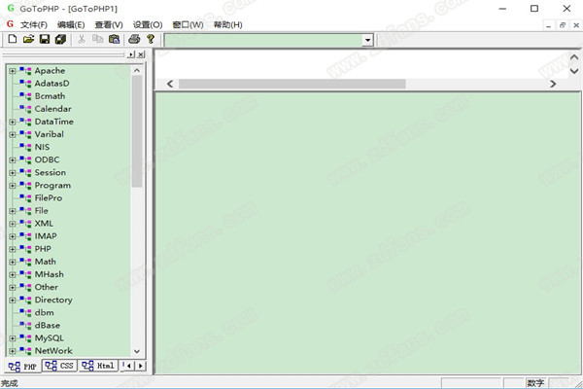Minimize the inner GoToPHP1 document window
The height and width of the screenshot is (389, 583).
[x=548, y=25]
